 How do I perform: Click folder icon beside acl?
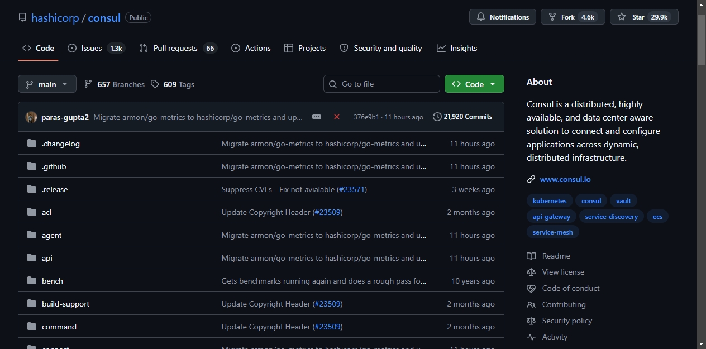tap(32, 212)
